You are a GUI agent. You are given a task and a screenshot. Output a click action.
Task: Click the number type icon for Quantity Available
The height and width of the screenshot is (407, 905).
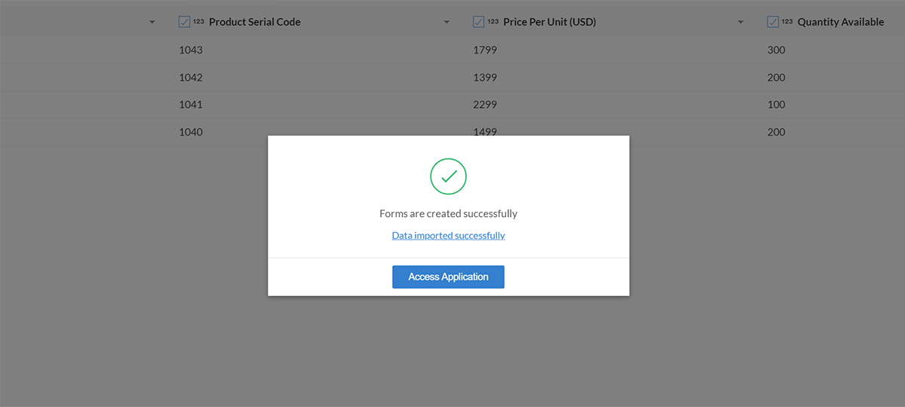(x=787, y=22)
